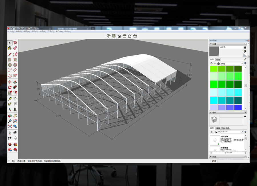This screenshot has width=257, height=186.
Task: Select the Offset tool
Action: pyautogui.click(x=15, y=92)
